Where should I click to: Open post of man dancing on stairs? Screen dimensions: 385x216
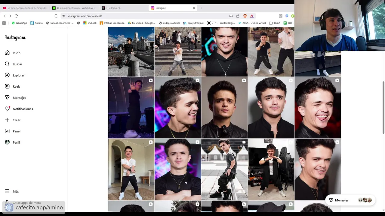click(178, 52)
